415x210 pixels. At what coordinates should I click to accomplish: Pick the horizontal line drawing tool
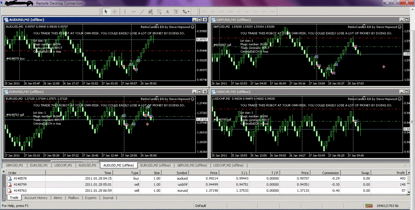134,12
